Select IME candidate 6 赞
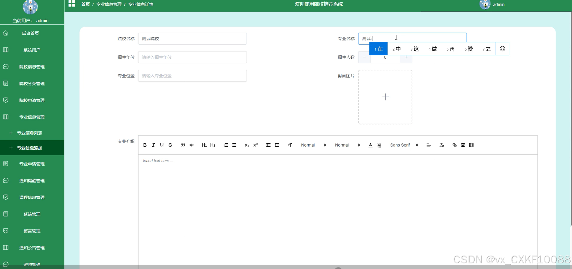Image resolution: width=572 pixels, height=269 pixels. 469,49
